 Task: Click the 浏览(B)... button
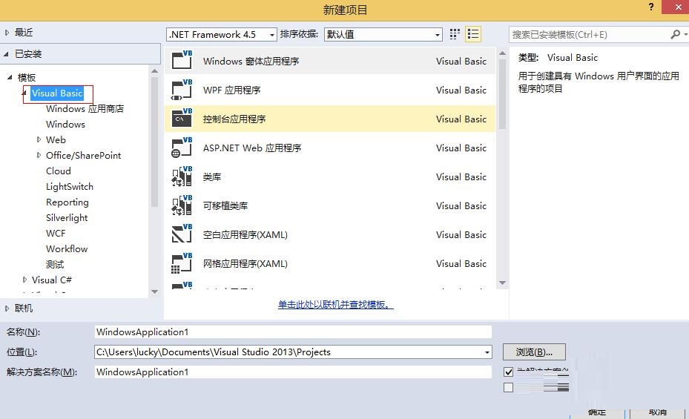pos(534,352)
